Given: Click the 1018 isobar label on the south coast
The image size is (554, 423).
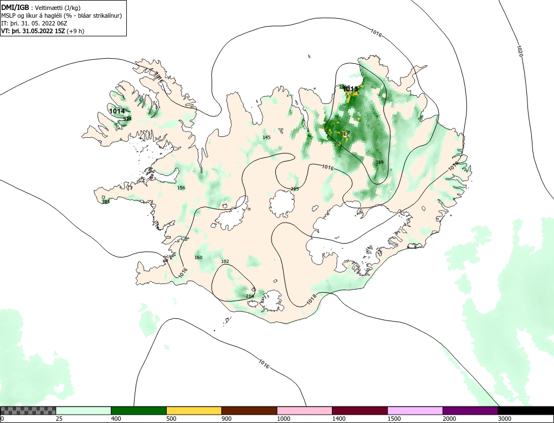Looking at the screenshot, I should click(311, 300).
